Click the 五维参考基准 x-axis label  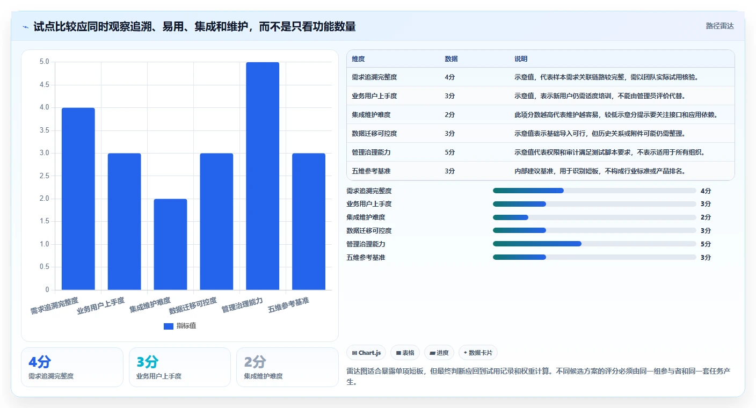point(288,305)
